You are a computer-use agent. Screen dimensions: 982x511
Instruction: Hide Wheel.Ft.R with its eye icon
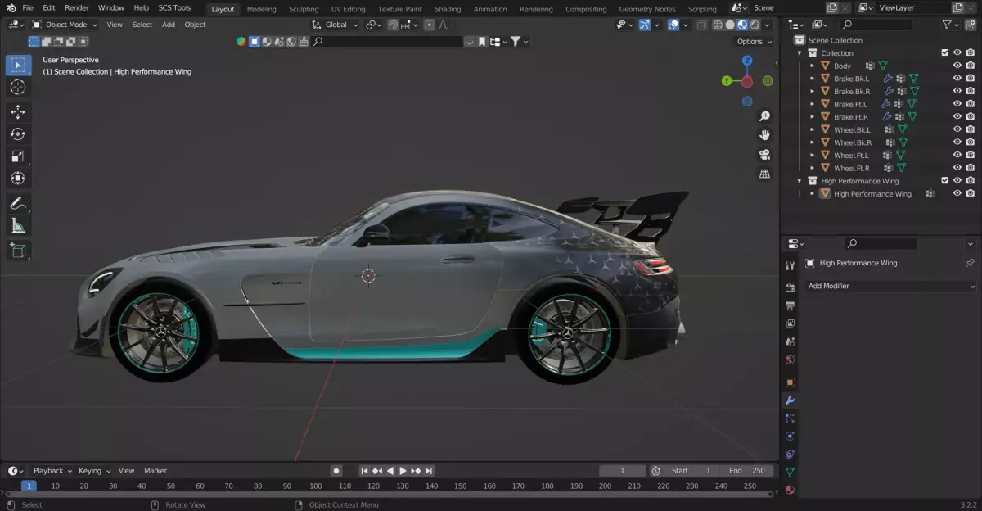(957, 168)
